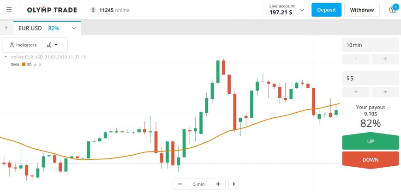Click the Deposit button
Screen dimensions: 401x194
pyautogui.click(x=326, y=10)
